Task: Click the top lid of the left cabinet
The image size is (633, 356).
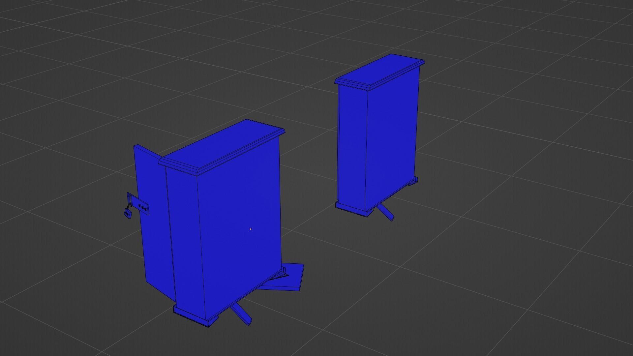Action: pyautogui.click(x=223, y=147)
